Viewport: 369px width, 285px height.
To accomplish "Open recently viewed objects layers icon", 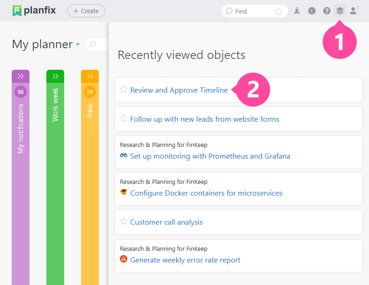I will tap(340, 11).
